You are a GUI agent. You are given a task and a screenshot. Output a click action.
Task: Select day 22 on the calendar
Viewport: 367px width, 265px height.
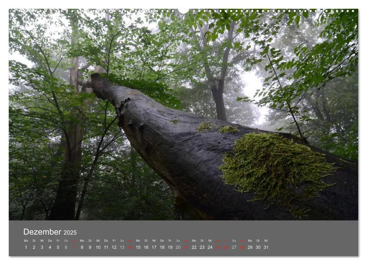pyautogui.click(x=194, y=247)
